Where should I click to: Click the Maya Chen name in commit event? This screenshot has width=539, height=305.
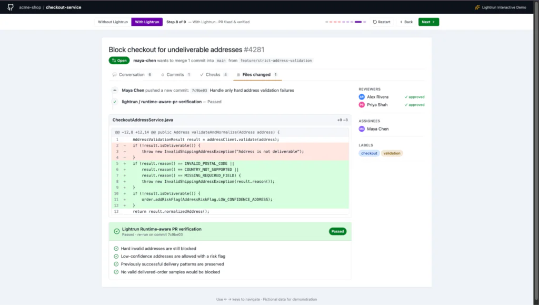[x=133, y=91]
